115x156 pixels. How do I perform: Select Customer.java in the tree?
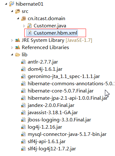point(50,26)
